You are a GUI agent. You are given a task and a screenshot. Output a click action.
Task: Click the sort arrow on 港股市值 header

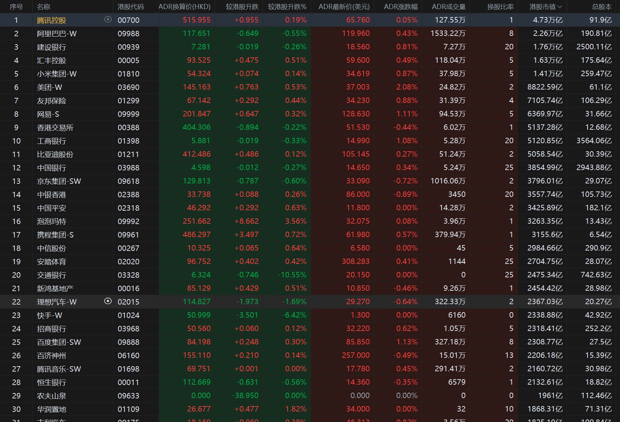[560, 7]
